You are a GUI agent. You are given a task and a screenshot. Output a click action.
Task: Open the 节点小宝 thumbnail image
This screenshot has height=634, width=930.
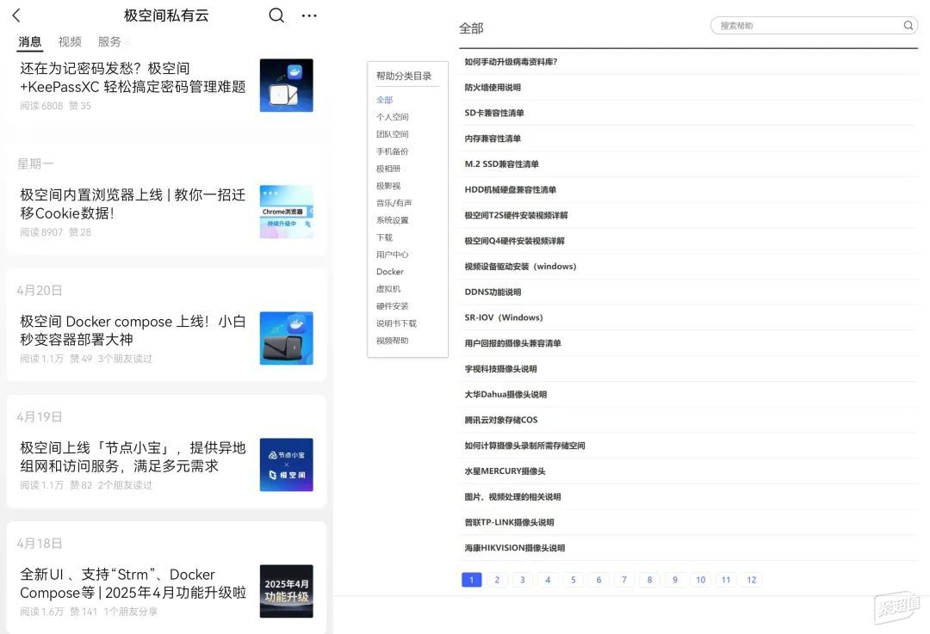pyautogui.click(x=287, y=465)
